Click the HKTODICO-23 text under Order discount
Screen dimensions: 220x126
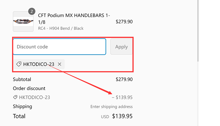point(34,97)
